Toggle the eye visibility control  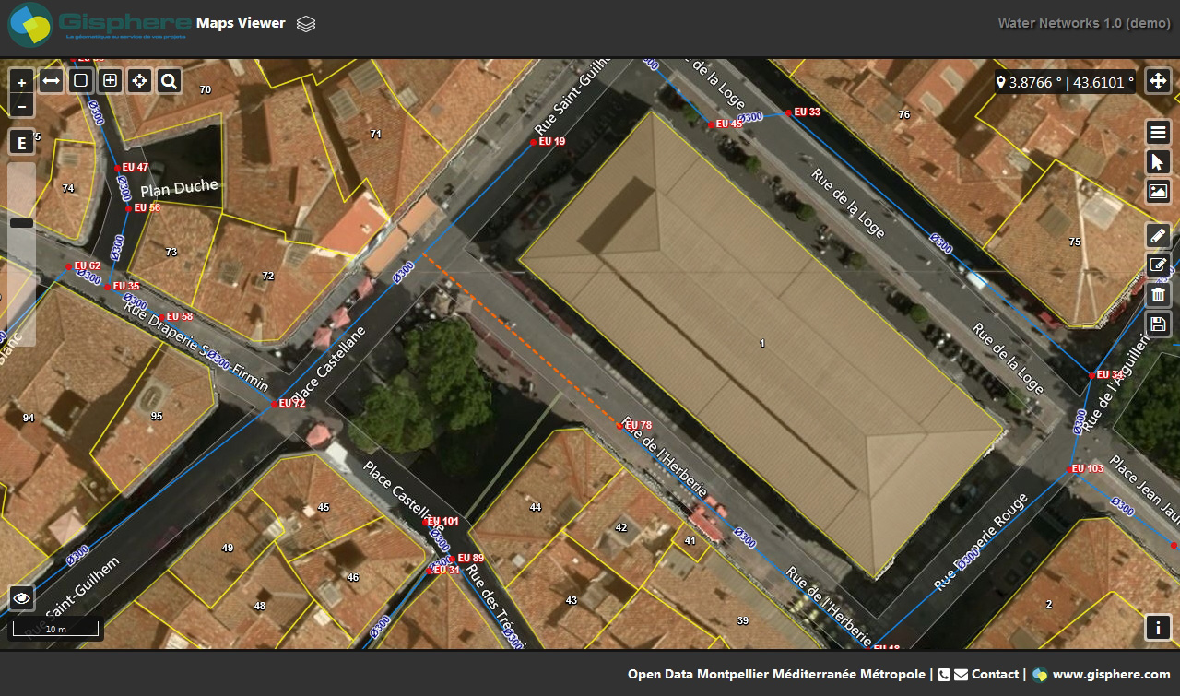point(22,597)
